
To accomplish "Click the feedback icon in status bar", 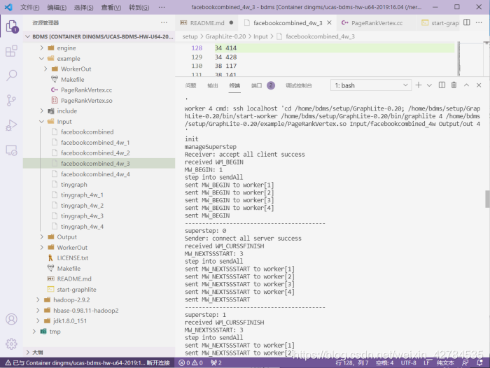I will click(x=465, y=362).
